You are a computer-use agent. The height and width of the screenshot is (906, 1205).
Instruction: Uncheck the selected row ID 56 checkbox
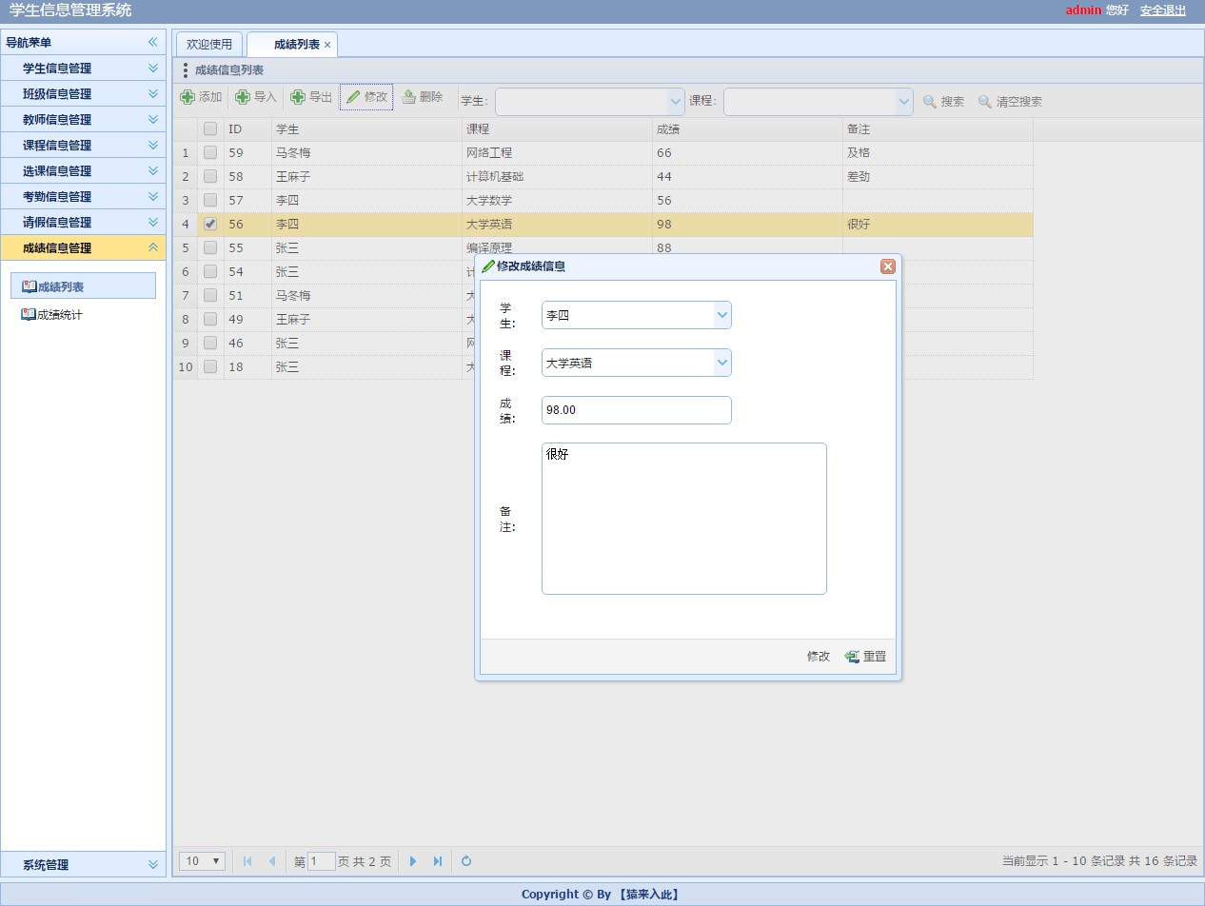(210, 224)
